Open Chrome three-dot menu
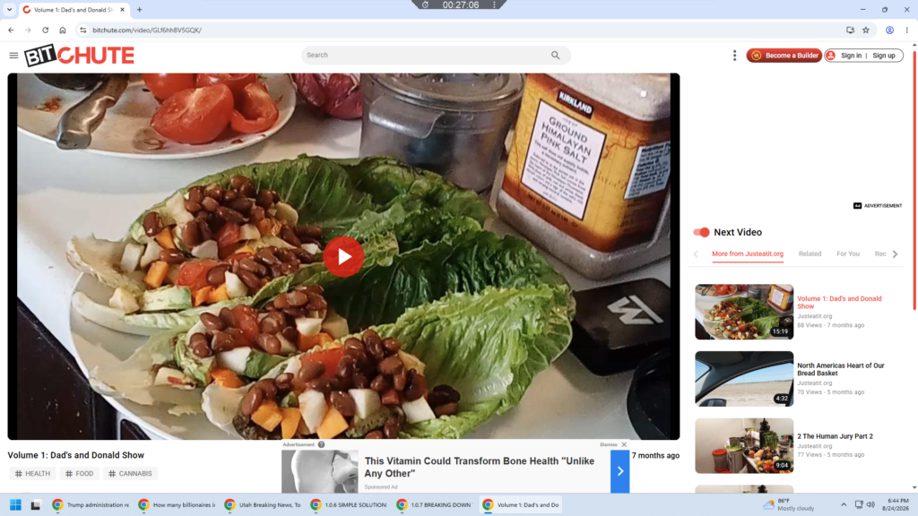This screenshot has width=918, height=516. pyautogui.click(x=907, y=30)
